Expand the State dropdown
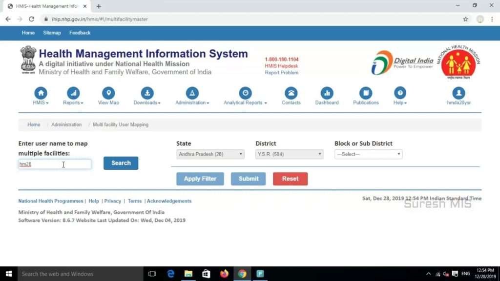500x281 pixels. [x=210, y=154]
